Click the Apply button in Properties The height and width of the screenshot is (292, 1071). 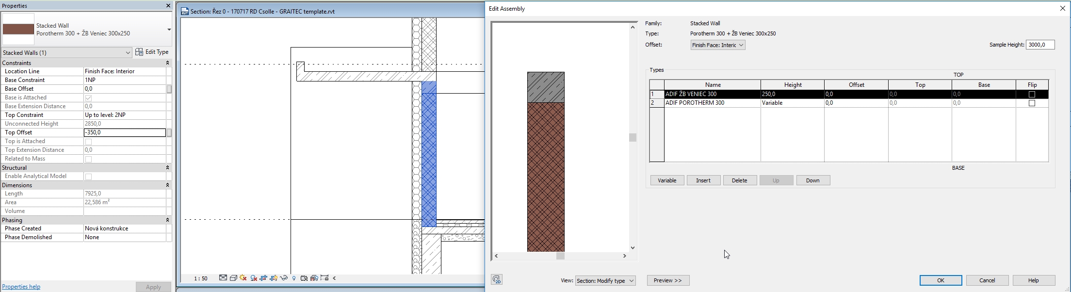pos(153,287)
